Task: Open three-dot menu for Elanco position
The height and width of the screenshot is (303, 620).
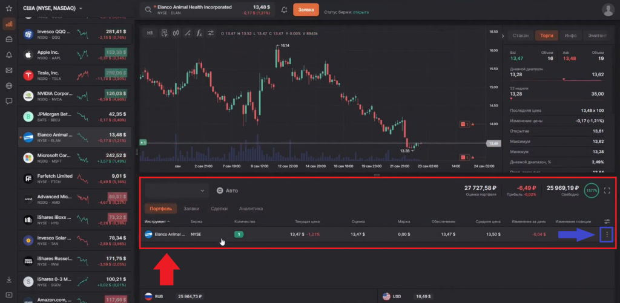Action: (607, 235)
